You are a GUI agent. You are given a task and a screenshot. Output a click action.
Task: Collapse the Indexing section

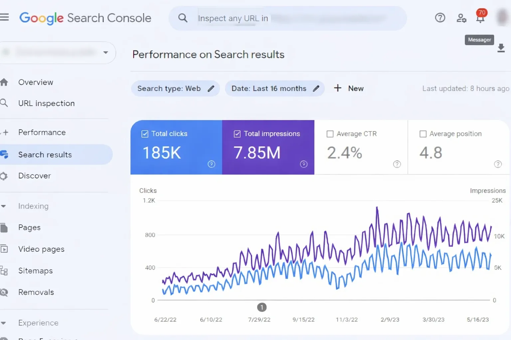pyautogui.click(x=4, y=206)
